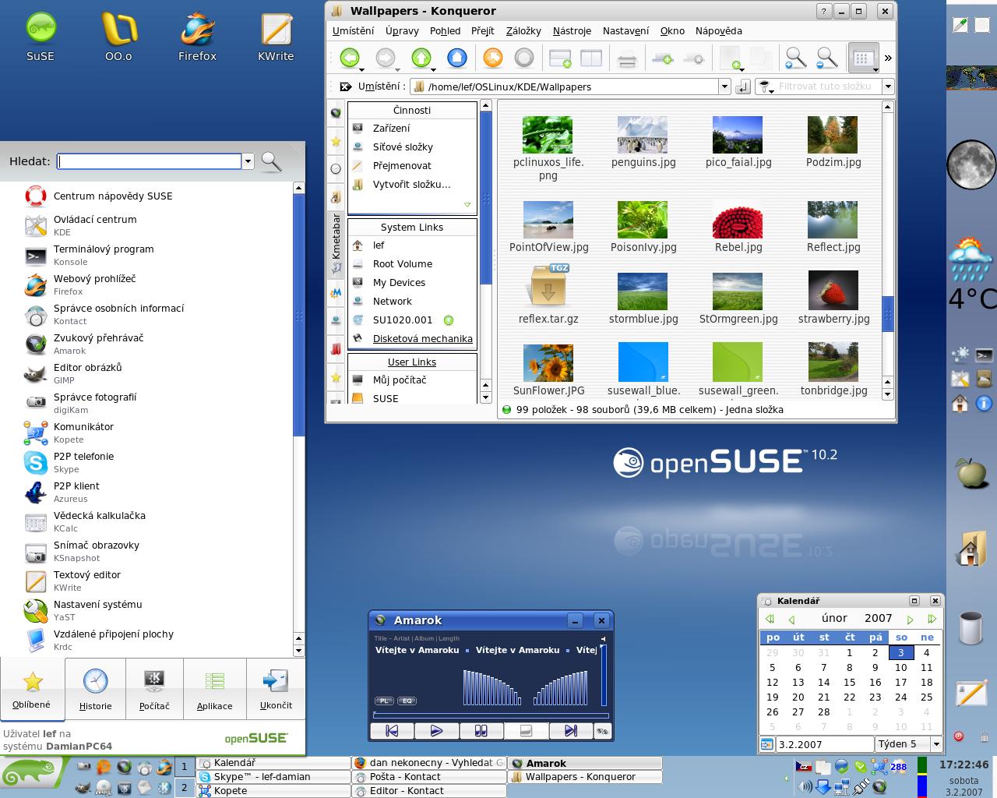The height and width of the screenshot is (798, 997).
Task: Click the Kalendář date input field
Action: (824, 744)
